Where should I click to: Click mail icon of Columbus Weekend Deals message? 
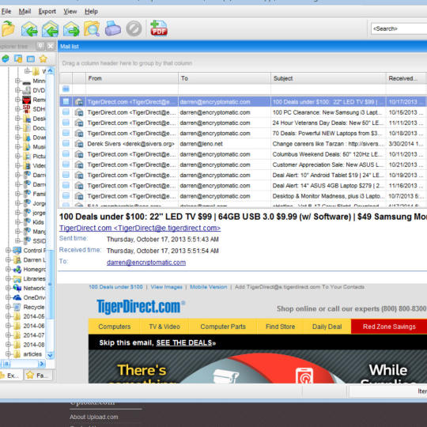79,154
